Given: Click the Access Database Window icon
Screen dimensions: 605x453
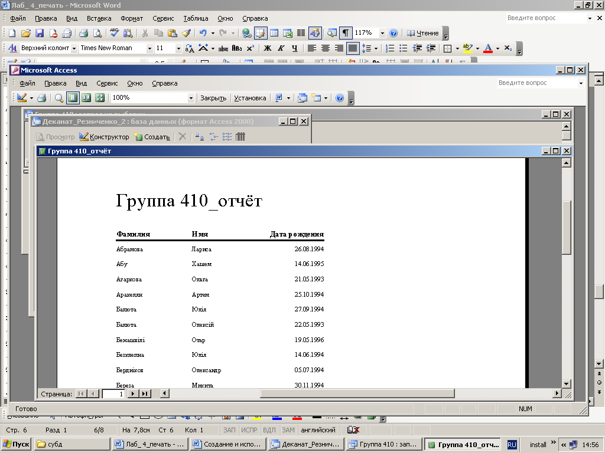Looking at the screenshot, I should 302,98.
